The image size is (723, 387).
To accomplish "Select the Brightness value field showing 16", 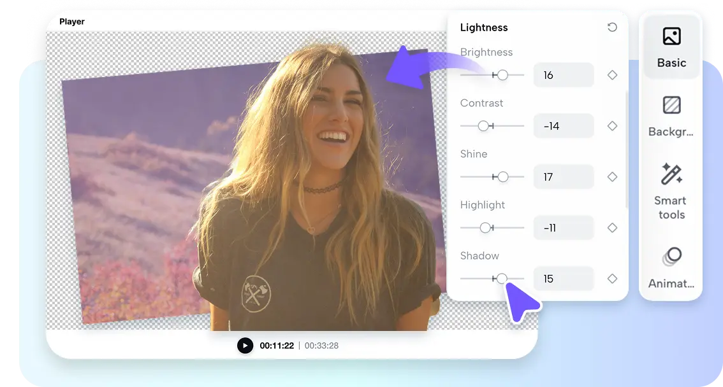I will [x=564, y=74].
